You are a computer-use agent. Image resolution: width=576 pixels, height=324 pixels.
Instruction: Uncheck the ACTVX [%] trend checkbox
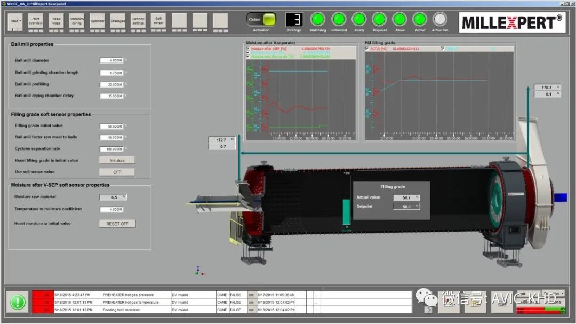click(x=367, y=49)
